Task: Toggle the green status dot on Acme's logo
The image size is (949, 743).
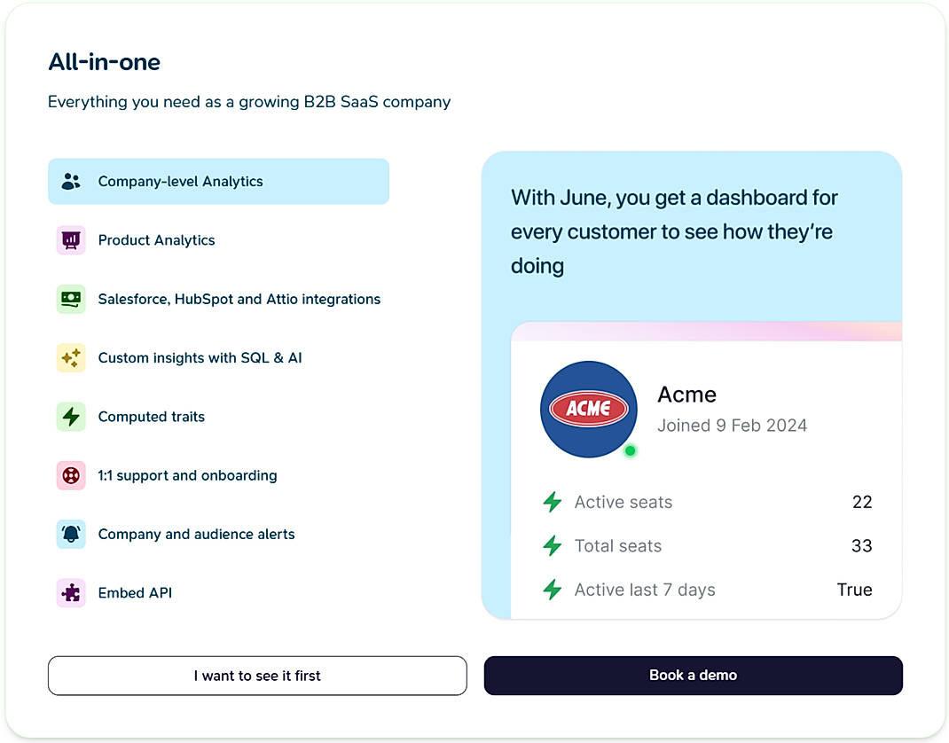Action: click(630, 450)
